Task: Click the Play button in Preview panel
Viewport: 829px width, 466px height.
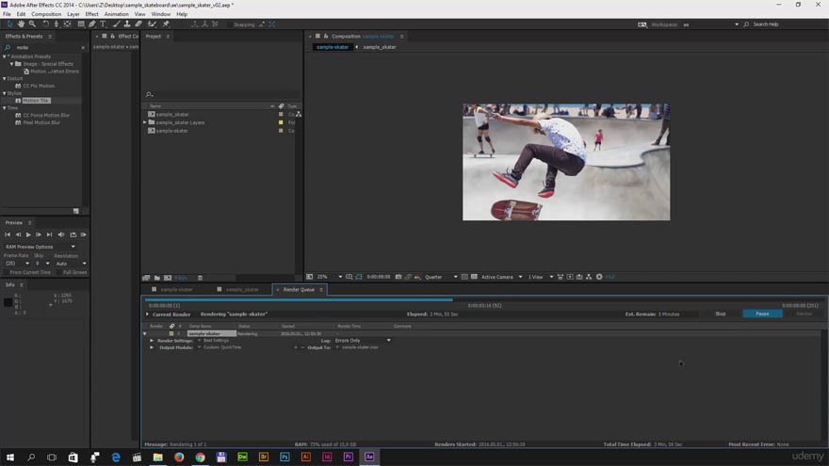Action: pos(28,234)
